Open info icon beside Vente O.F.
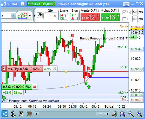Viewport: 145px width, 119px height. (98, 10)
